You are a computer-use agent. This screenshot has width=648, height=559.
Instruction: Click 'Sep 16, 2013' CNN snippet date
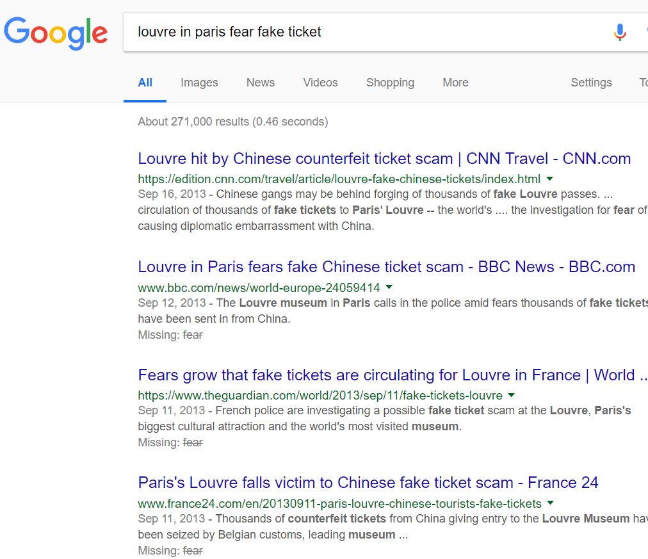[172, 194]
